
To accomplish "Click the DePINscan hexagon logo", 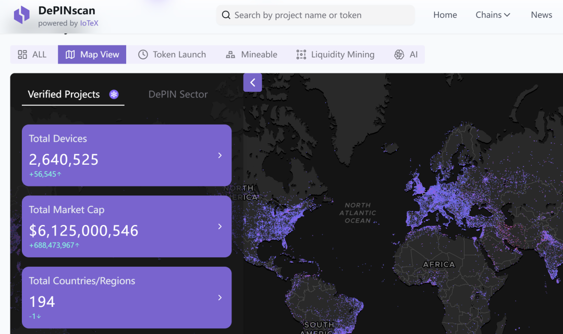I will 21,15.
